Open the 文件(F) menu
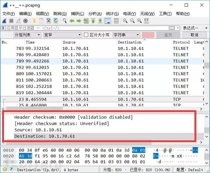 click(9, 13)
